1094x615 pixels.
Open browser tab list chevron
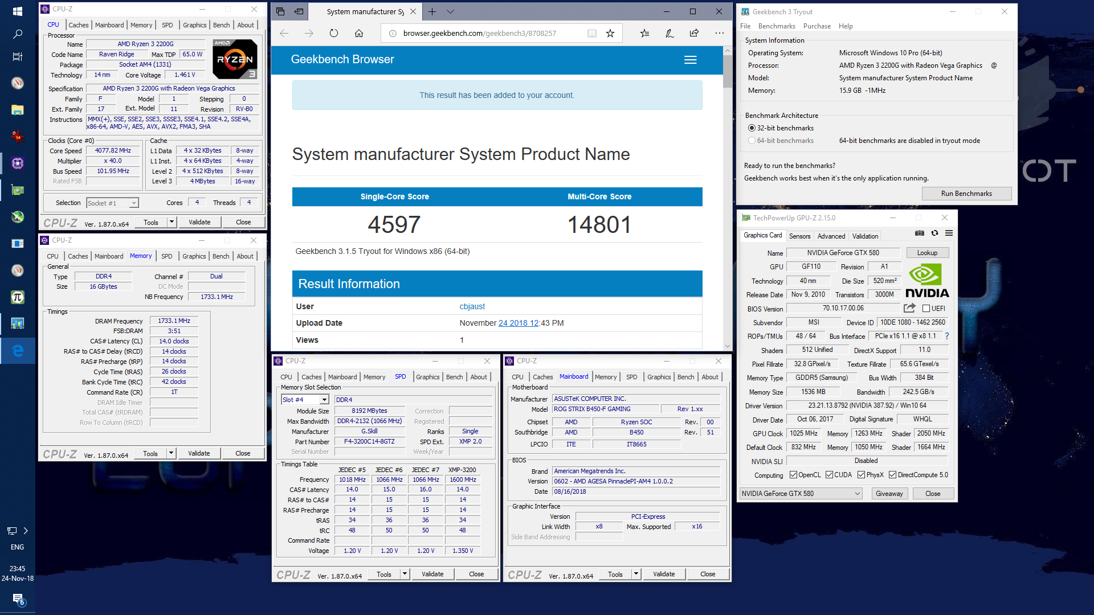click(450, 11)
